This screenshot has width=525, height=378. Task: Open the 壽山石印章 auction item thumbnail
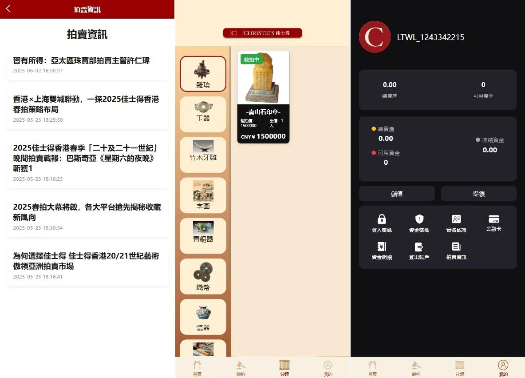263,78
